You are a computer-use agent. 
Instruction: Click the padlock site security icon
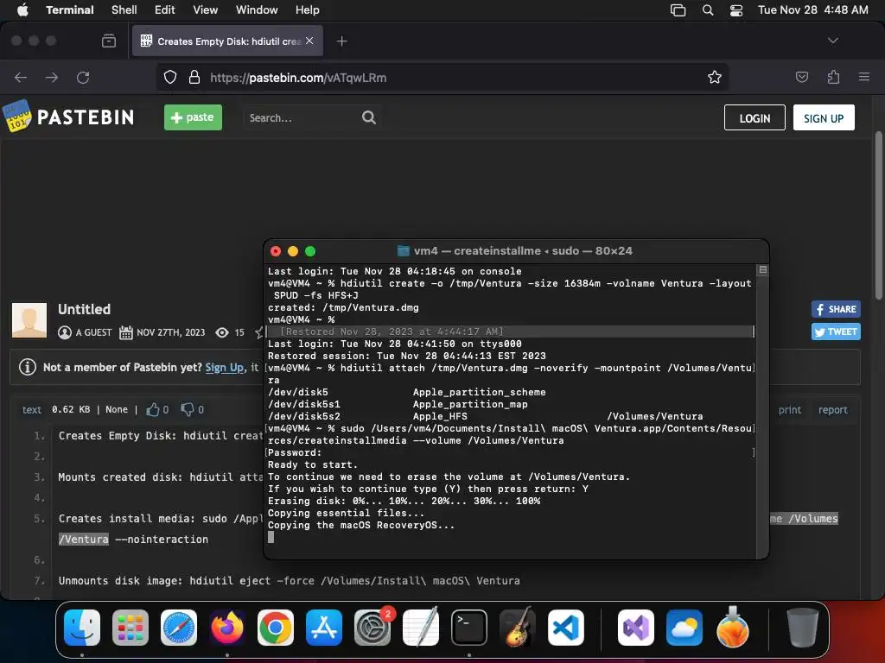[194, 77]
